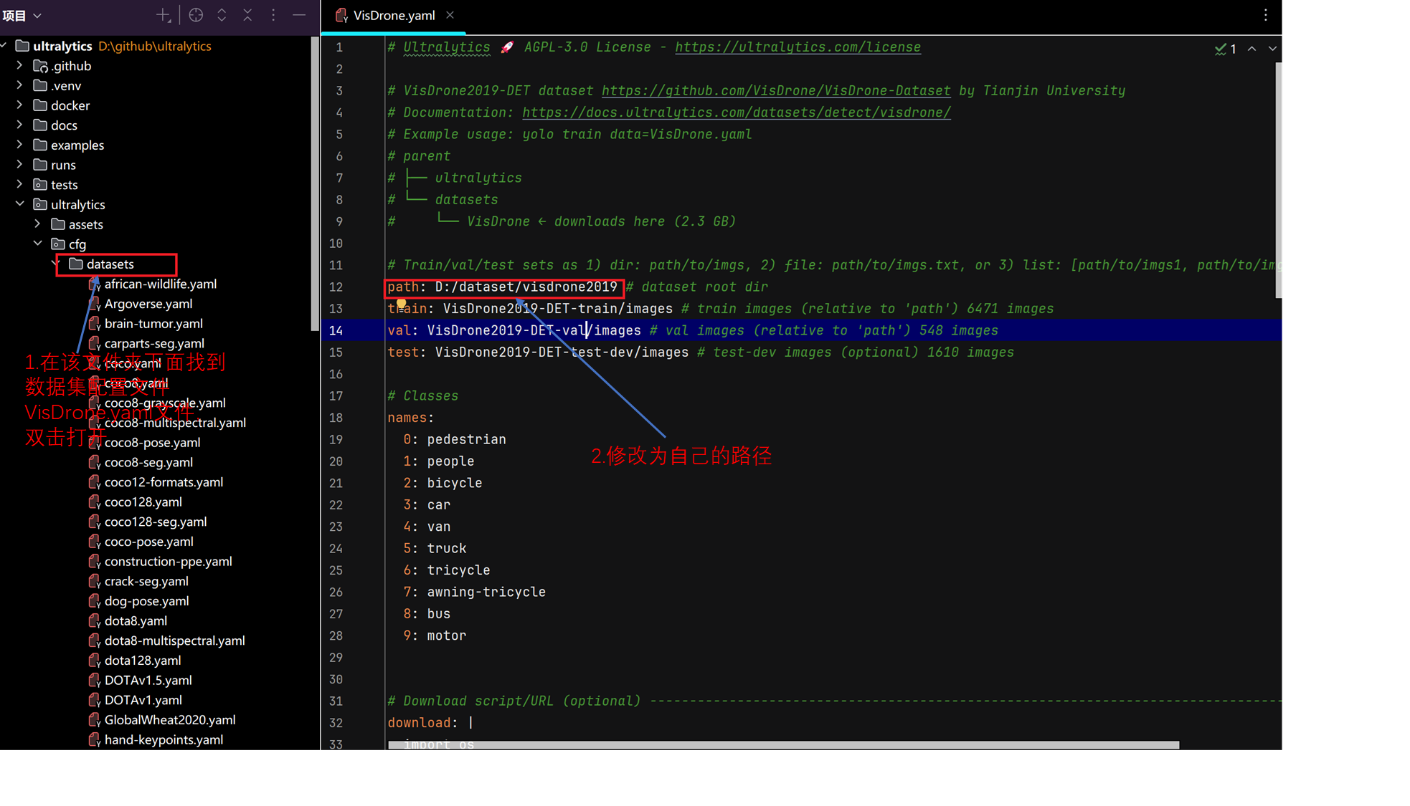
Task: Click the Collapse All icon in project panel
Action: [247, 15]
